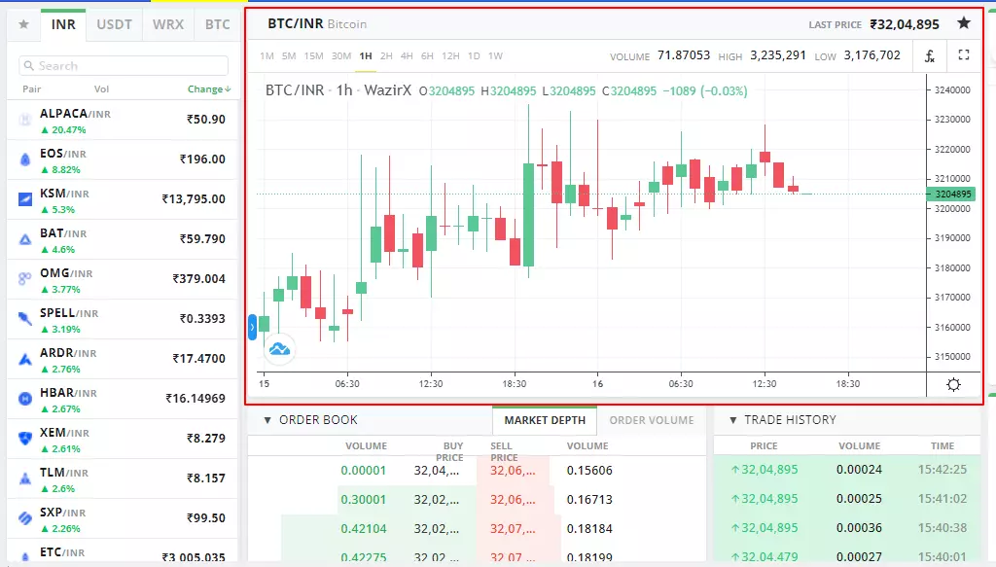
Task: Switch to the WRX market tab
Action: pos(167,24)
